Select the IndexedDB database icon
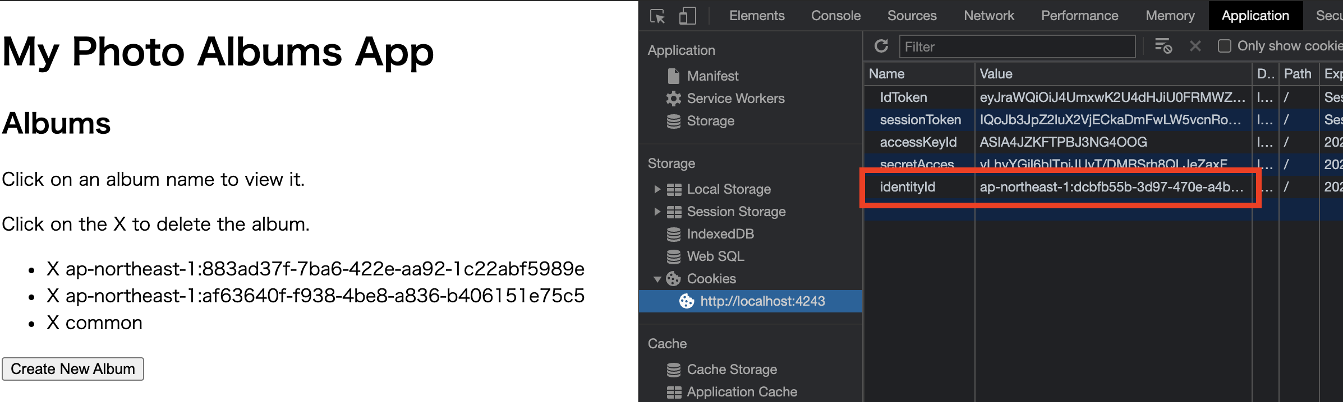 (x=673, y=234)
